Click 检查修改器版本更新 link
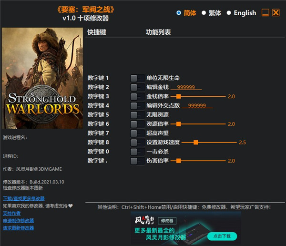The image size is (286, 246). point(23,188)
